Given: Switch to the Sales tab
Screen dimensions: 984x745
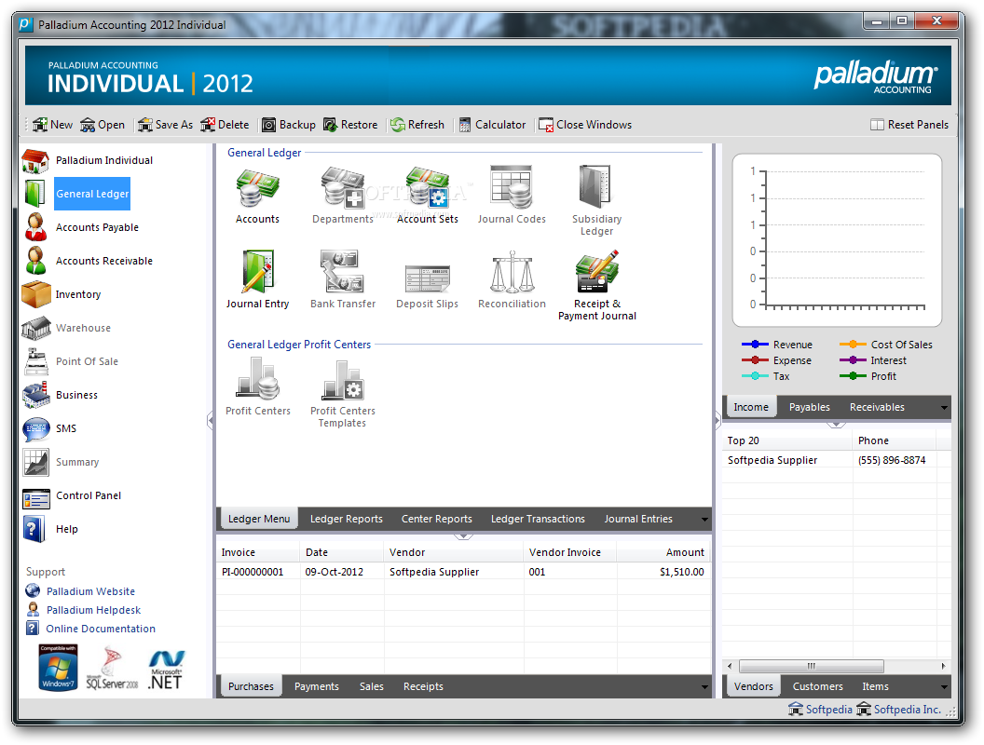Looking at the screenshot, I should click(x=372, y=687).
